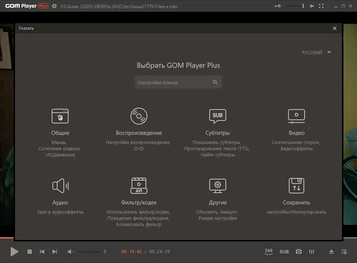Image resolution: width=357 pixels, height=263 pixels.
Task: Capture a screenshot with camera icon
Action: (x=299, y=251)
